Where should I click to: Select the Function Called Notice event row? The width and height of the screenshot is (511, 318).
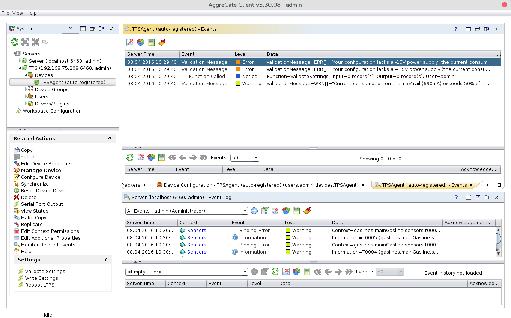[x=313, y=76]
